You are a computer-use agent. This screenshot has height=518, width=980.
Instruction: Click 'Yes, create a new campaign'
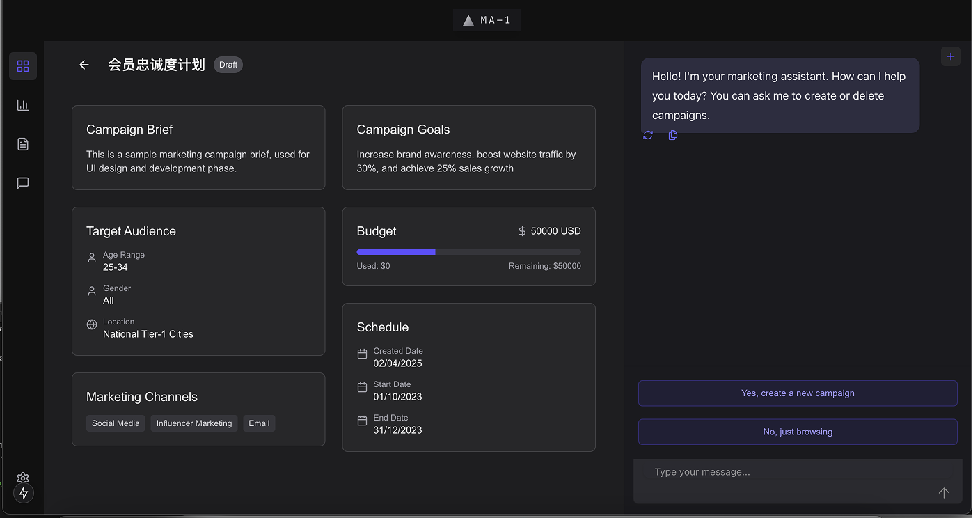click(798, 393)
